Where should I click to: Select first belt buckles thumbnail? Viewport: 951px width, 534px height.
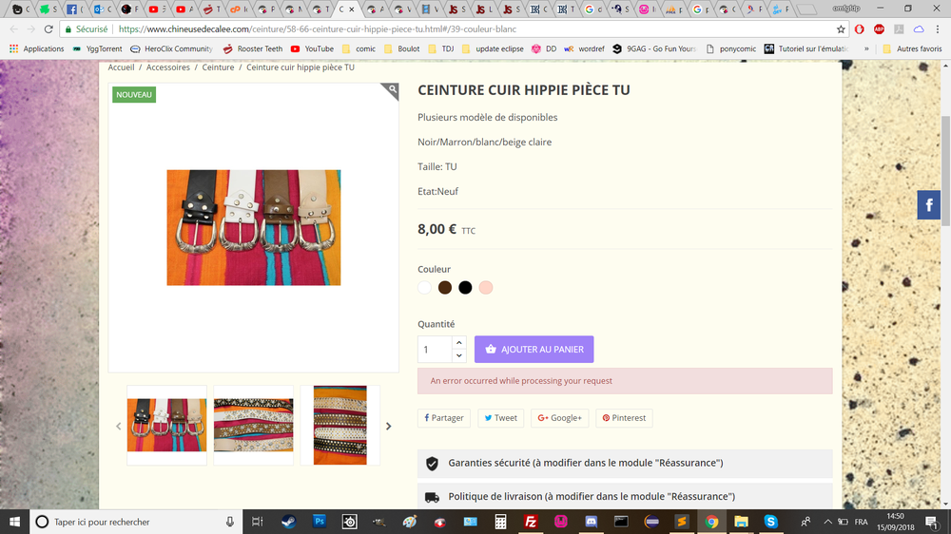[x=166, y=425]
